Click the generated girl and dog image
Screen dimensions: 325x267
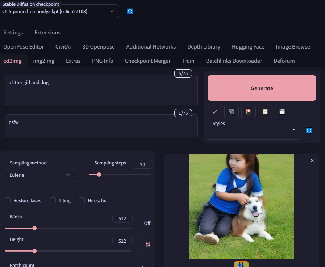click(241, 206)
